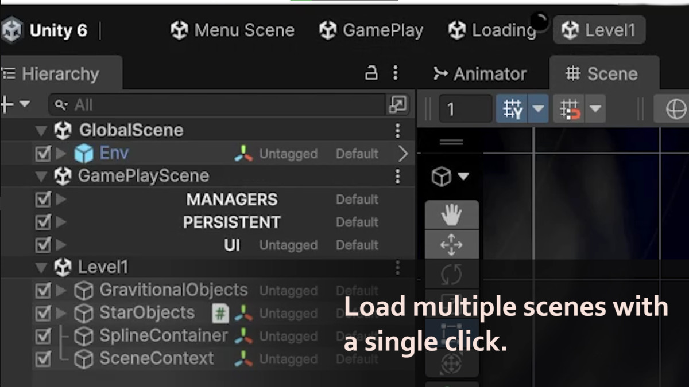This screenshot has width=689, height=387.
Task: Click the Untagged tag on Env row
Action: [288, 154]
